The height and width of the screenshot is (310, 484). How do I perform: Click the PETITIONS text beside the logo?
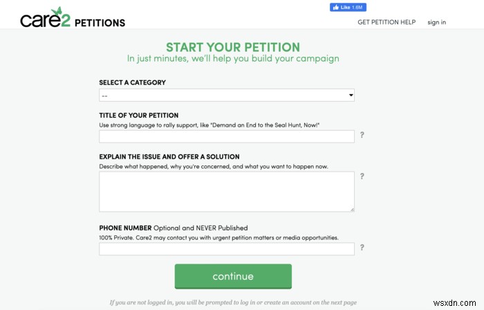(100, 22)
